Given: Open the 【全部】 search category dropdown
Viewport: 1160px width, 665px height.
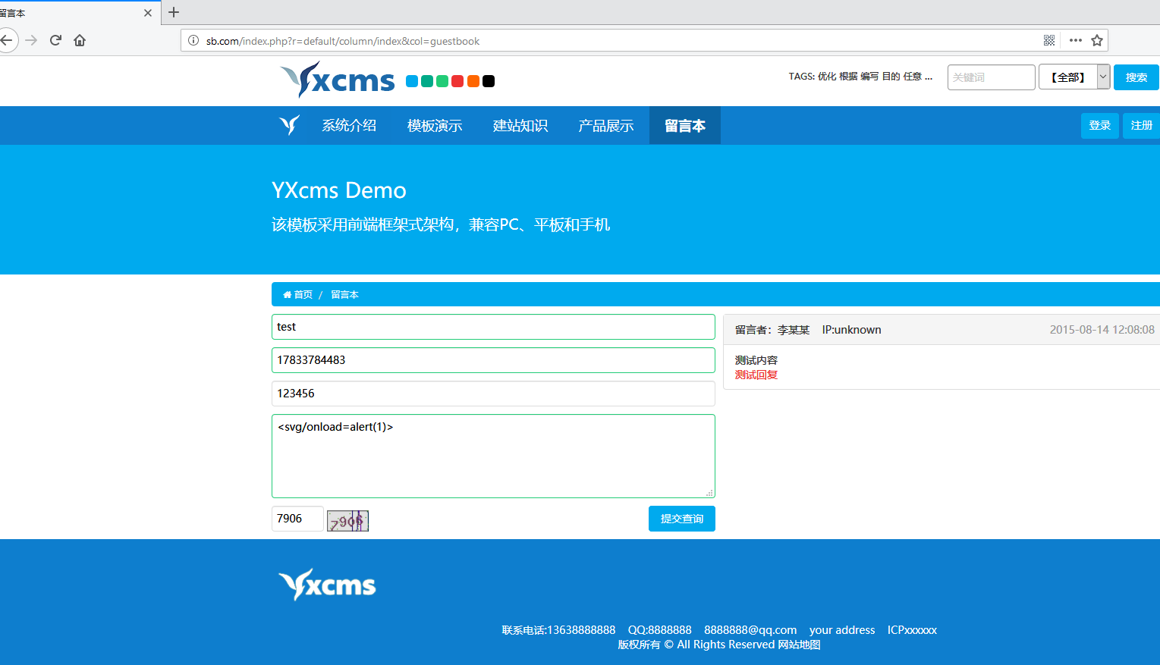Looking at the screenshot, I should (1074, 77).
